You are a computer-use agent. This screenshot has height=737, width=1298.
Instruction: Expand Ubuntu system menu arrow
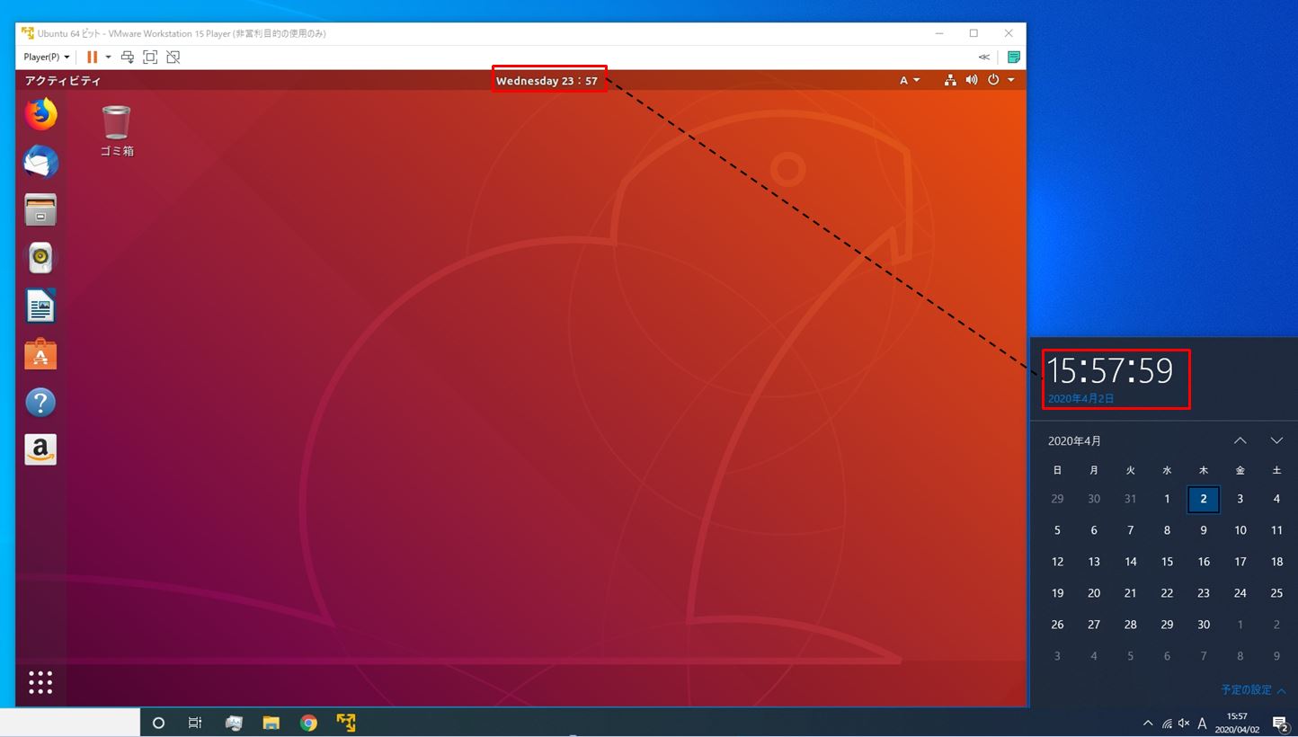pyautogui.click(x=1011, y=80)
